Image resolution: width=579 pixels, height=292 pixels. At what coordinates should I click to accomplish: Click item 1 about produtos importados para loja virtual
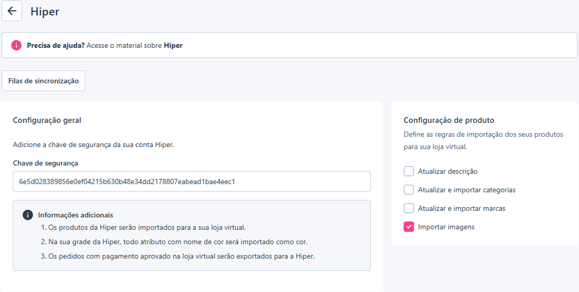143,227
